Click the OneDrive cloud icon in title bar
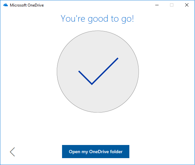 pyautogui.click(x=6, y=5)
